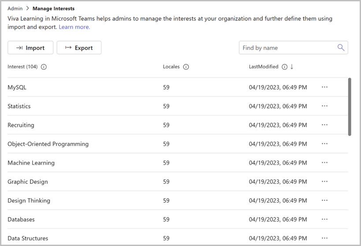Go to Admin breadcrumb
The width and height of the screenshot is (361, 246).
(15, 8)
